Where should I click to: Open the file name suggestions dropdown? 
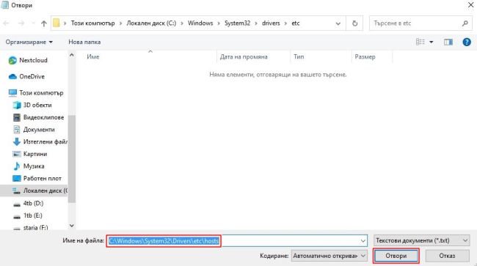(x=363, y=241)
